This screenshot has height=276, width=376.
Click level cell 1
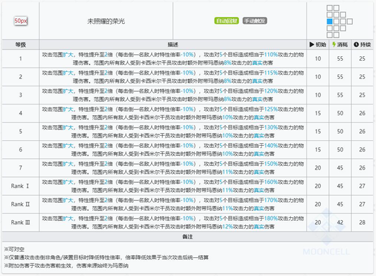pyautogui.click(x=21, y=59)
